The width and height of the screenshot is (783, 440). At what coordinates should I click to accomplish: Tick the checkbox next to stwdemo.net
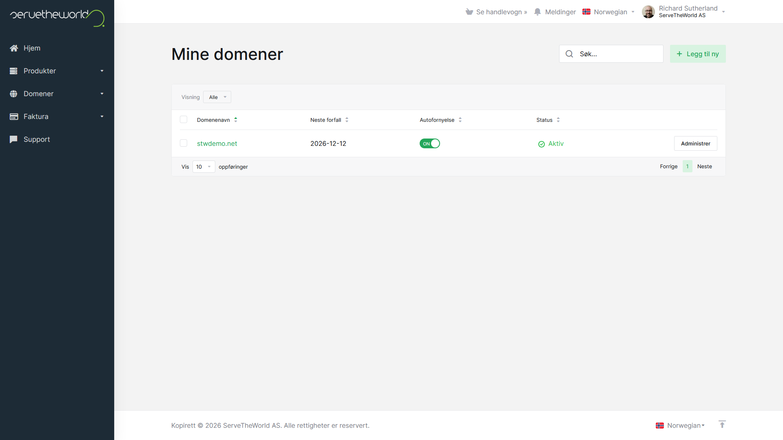(x=184, y=143)
